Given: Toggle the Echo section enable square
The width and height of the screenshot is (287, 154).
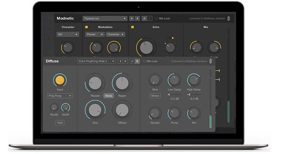Looking at the screenshot, I should pos(132,27).
